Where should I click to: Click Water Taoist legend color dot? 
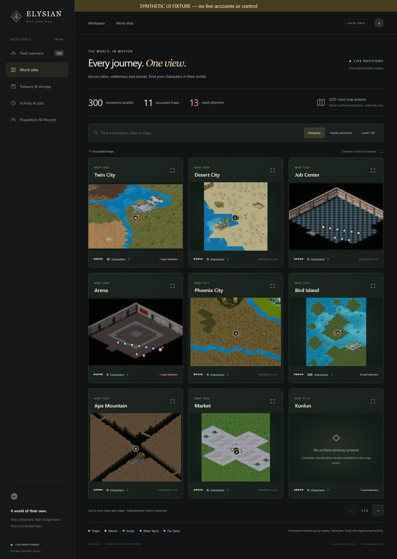[x=141, y=531]
